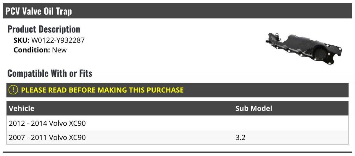
Task: Click the PLEASE READ BEFORE MAKING THIS PURCHASE notice
Action: point(102,90)
